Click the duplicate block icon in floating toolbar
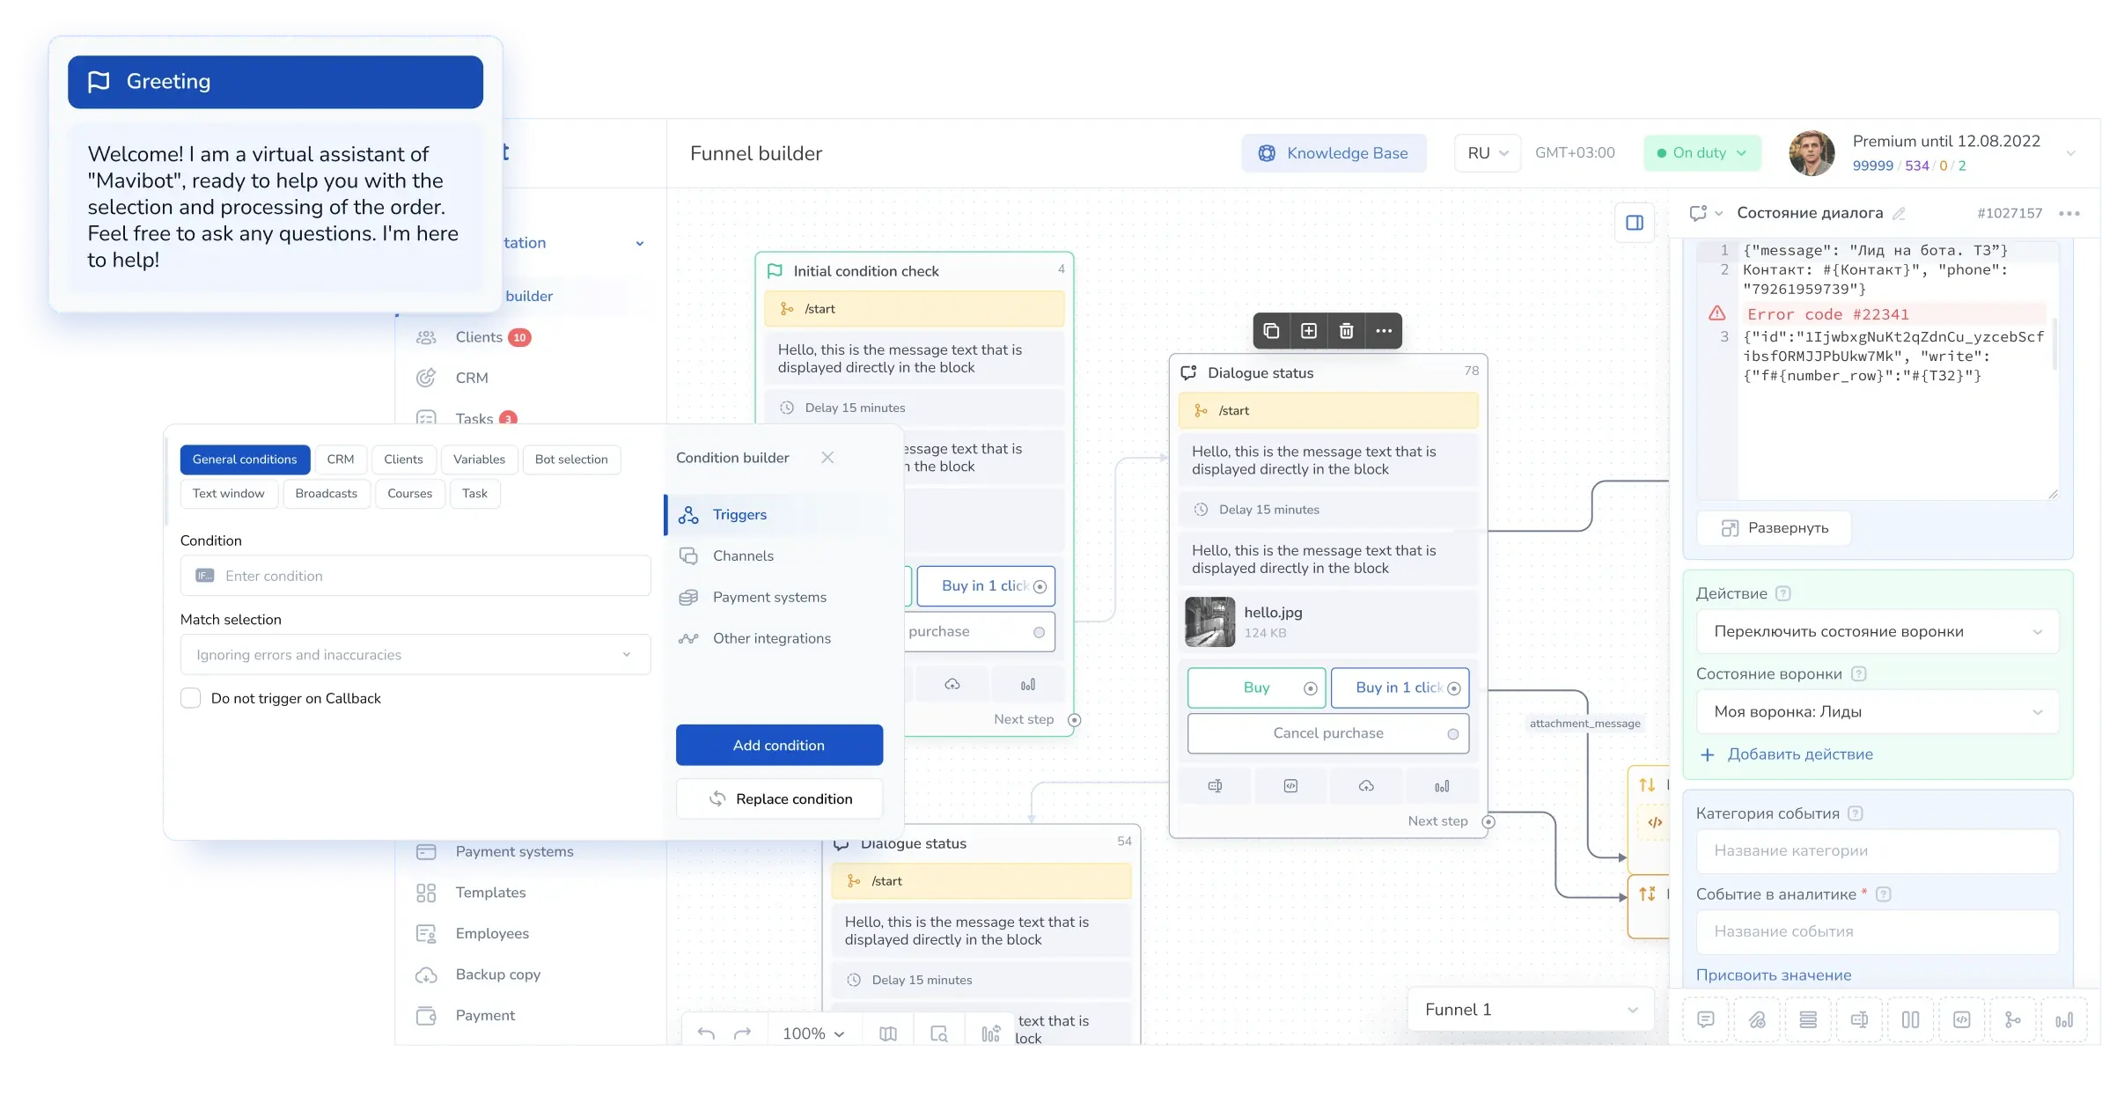The height and width of the screenshot is (1118, 2102). pyautogui.click(x=1271, y=331)
